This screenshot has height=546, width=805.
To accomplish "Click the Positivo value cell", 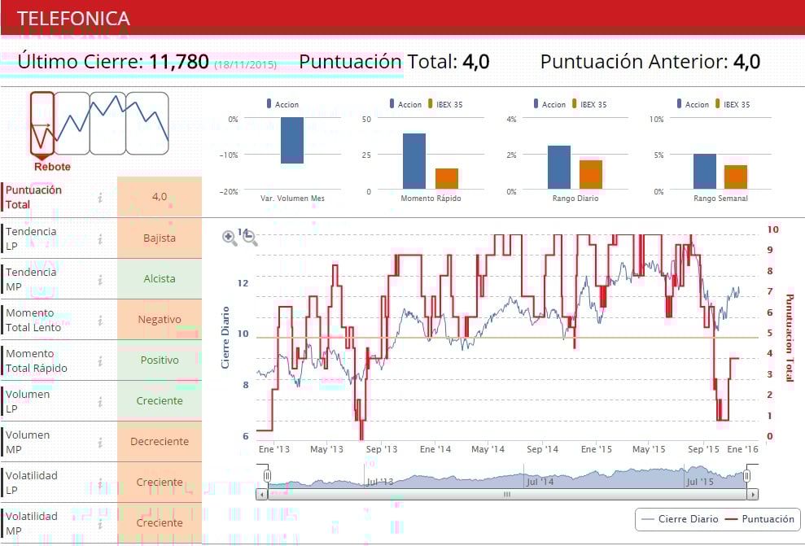I will pos(160,360).
